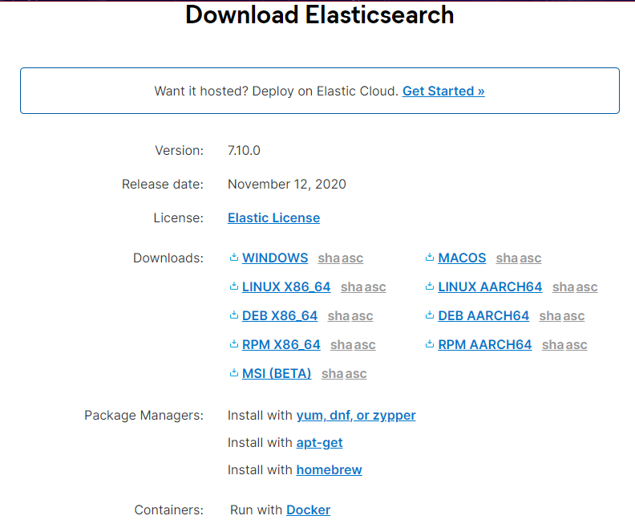This screenshot has height=528, width=635.
Task: Download the LINUX AARCH64 package
Action: [x=490, y=287]
